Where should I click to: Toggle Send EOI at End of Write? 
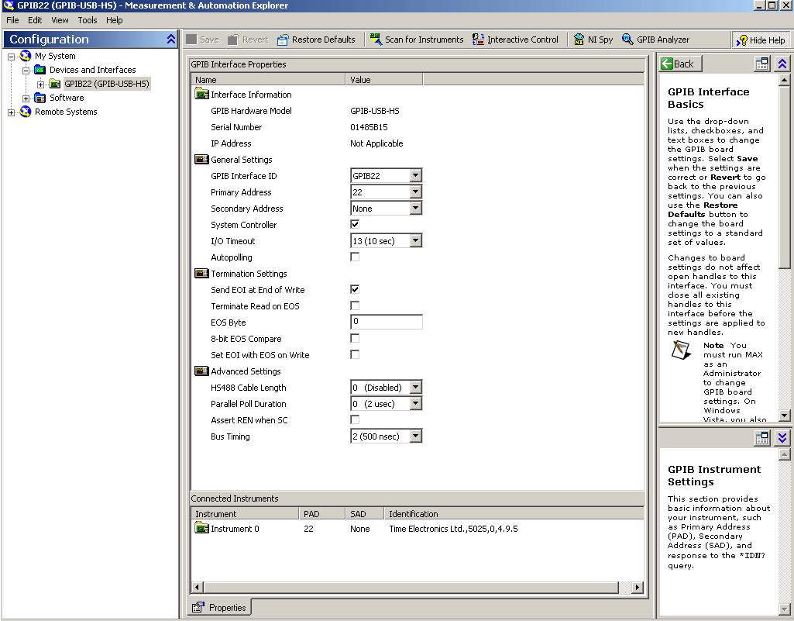[355, 290]
